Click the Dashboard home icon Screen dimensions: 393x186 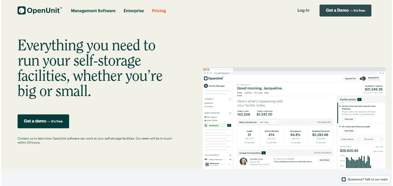(206, 126)
